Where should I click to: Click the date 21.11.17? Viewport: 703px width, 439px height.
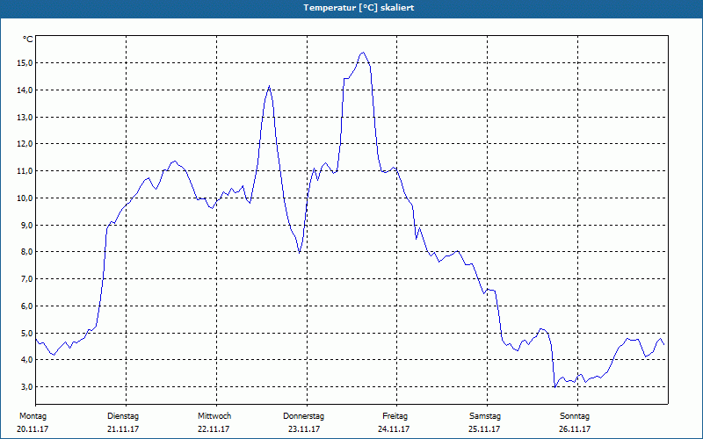(x=123, y=429)
